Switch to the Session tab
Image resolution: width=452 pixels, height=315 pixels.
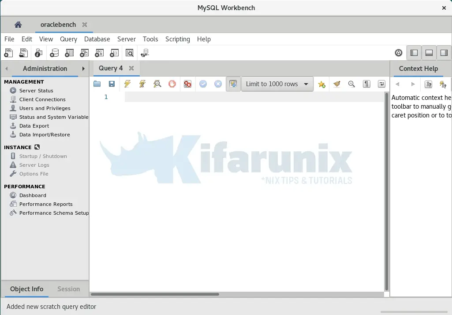(x=68, y=289)
